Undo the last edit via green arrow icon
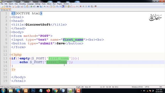 [31, 6]
